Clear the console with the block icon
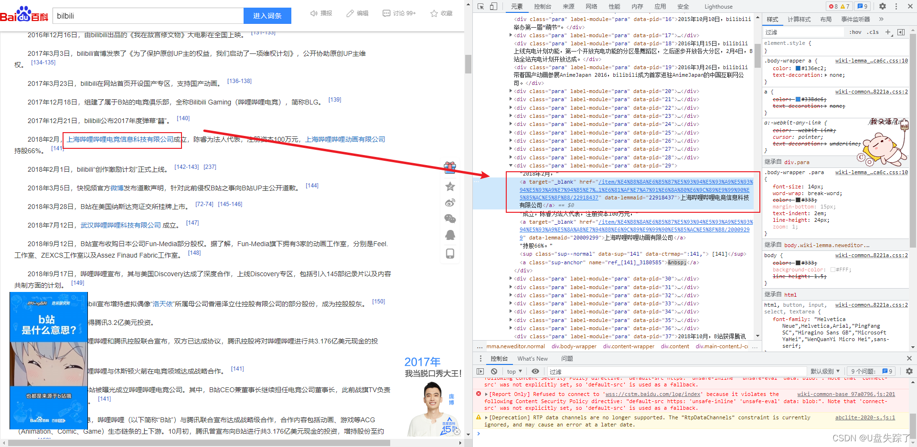 pos(494,371)
